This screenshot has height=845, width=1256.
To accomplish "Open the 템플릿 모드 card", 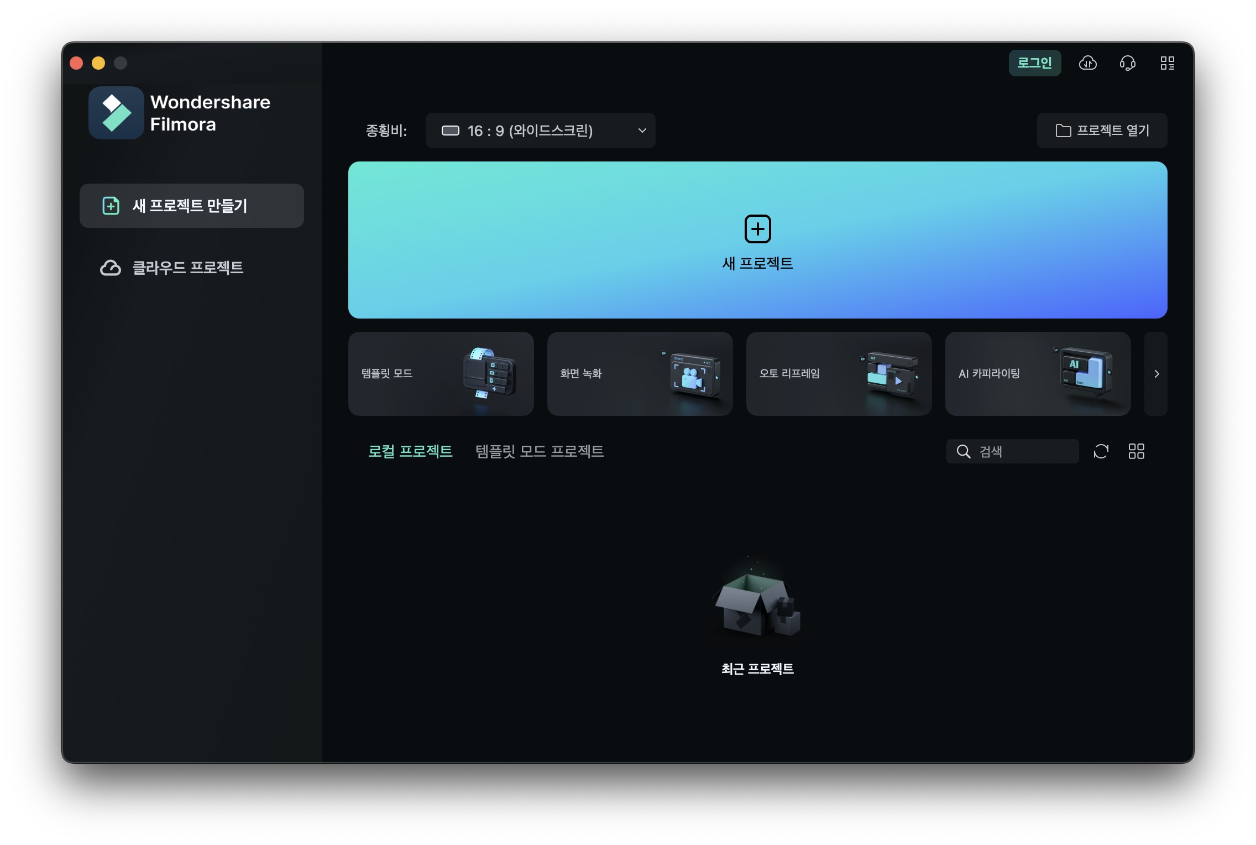I will click(441, 374).
